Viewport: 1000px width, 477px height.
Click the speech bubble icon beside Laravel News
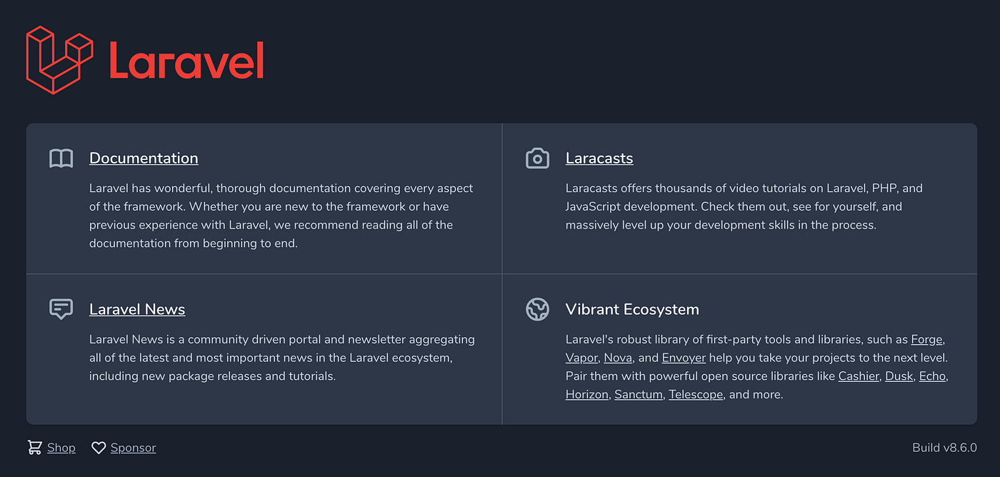coord(61,308)
